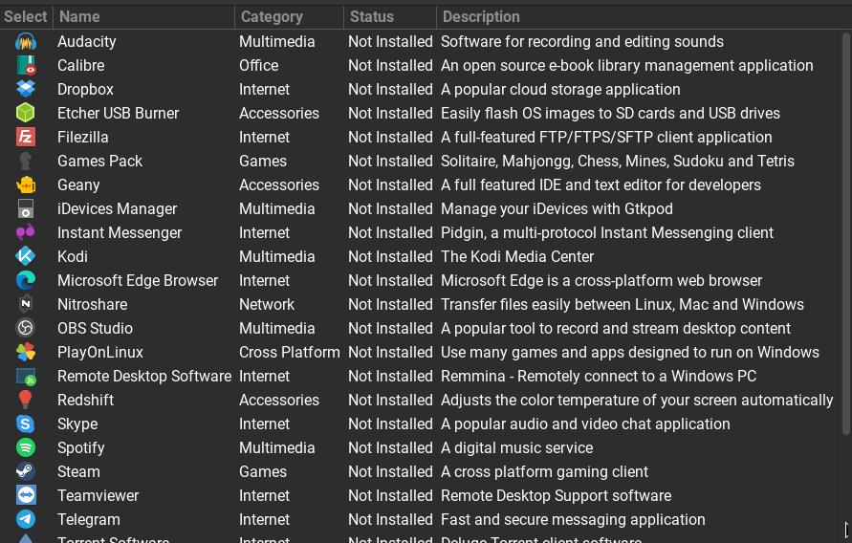Select the Kodi icon
Viewport: 852px width, 543px height.
click(26, 257)
